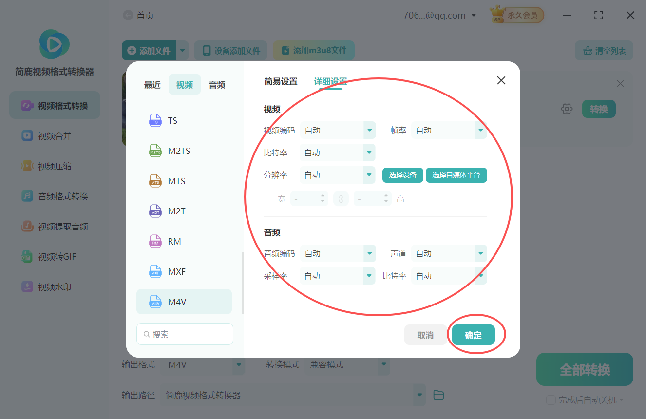Click the settings gear beside 转换 button
Image resolution: width=646 pixels, height=419 pixels.
point(567,109)
